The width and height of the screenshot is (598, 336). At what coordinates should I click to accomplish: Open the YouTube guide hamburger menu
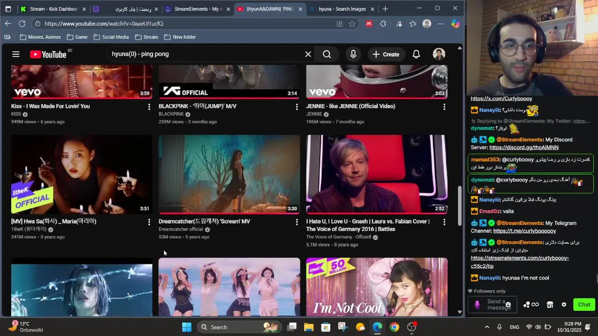point(16,54)
